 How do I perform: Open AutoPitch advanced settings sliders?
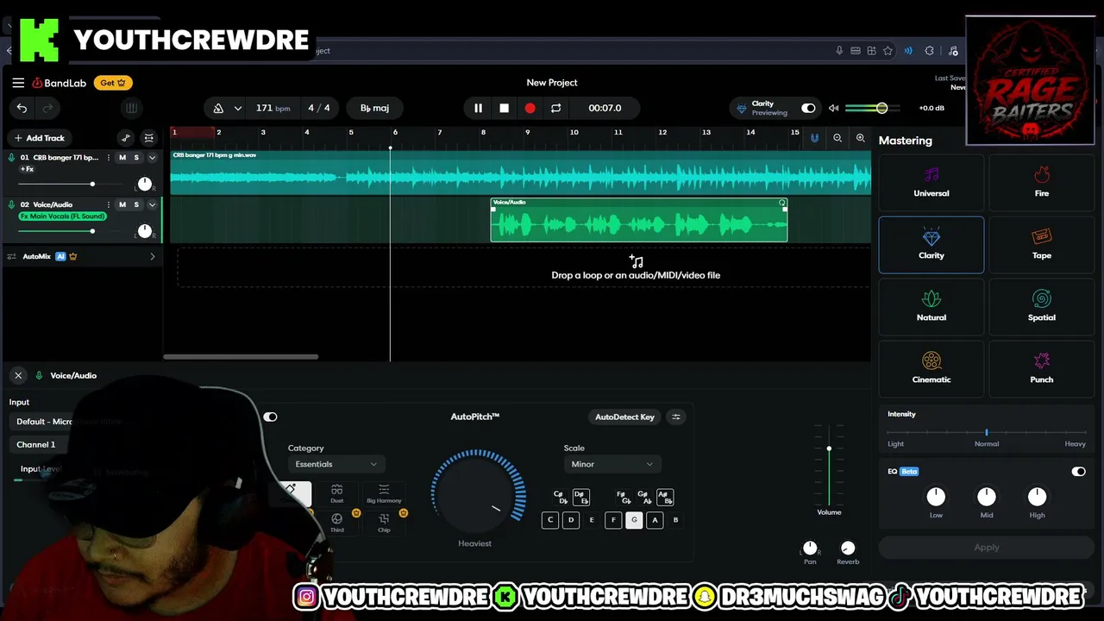click(676, 417)
